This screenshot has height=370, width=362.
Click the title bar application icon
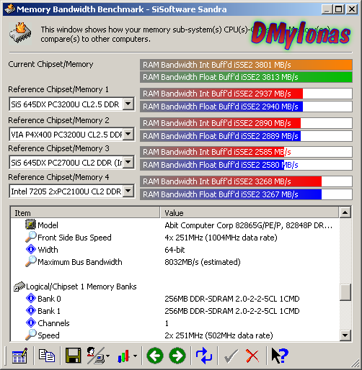point(10,9)
